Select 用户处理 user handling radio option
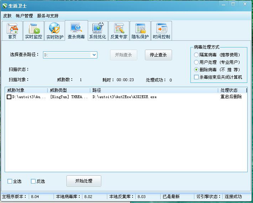The image size is (253, 203). [197, 62]
